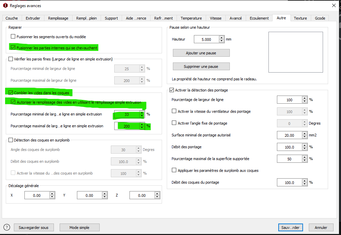Click the pause heights list box
This screenshot has width=341, height=235.
click(296, 52)
